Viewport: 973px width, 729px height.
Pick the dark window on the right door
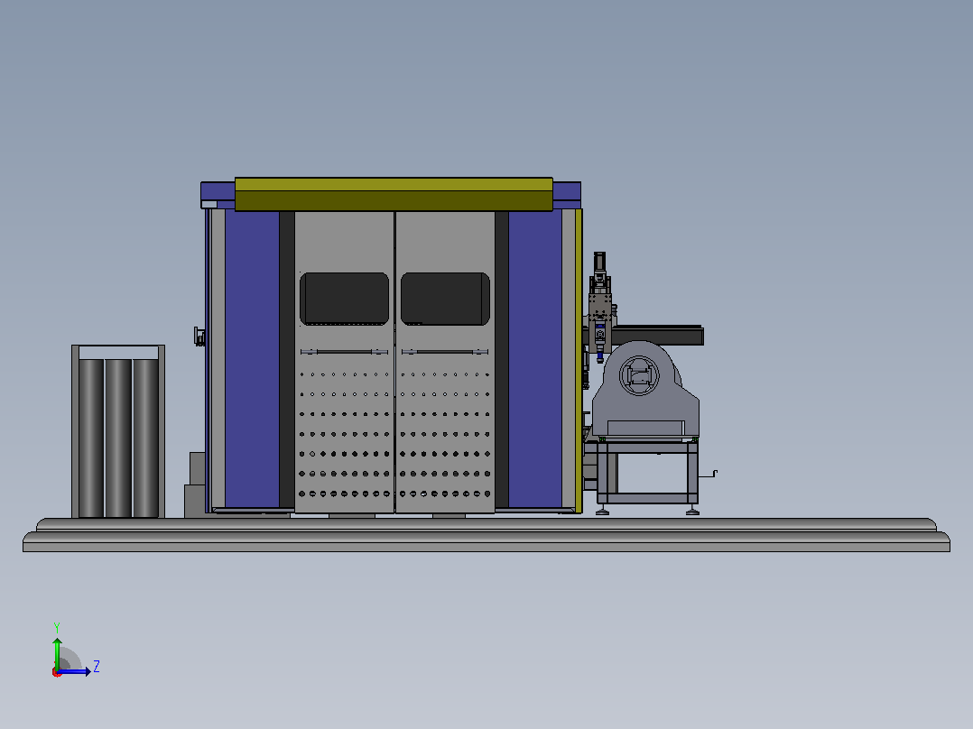point(445,299)
